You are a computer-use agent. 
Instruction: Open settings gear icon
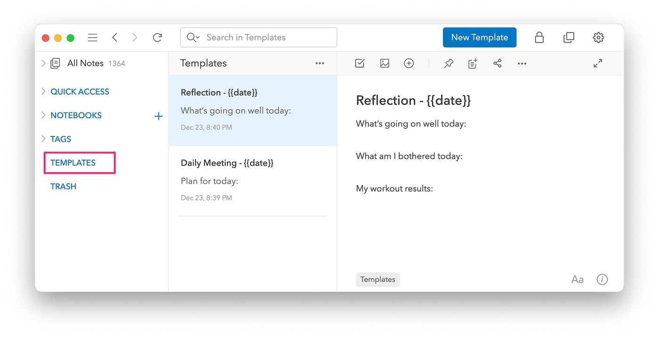[x=598, y=38]
